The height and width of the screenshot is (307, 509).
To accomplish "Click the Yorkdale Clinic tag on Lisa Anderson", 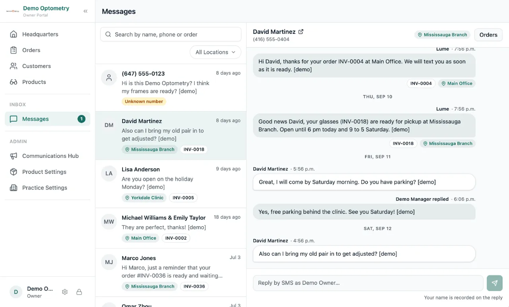I will click(x=144, y=198).
